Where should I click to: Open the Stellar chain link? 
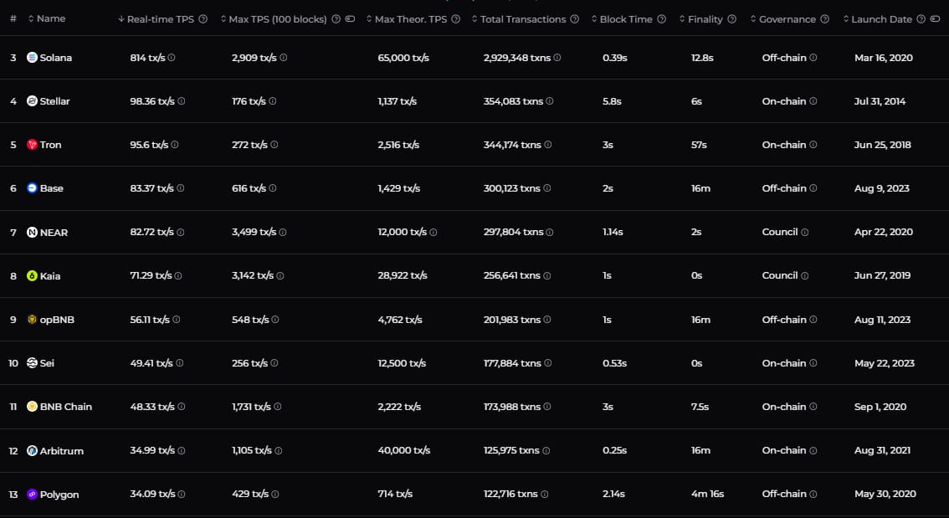click(54, 101)
